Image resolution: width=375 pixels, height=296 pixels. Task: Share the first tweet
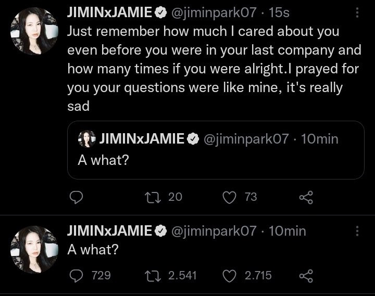306,197
